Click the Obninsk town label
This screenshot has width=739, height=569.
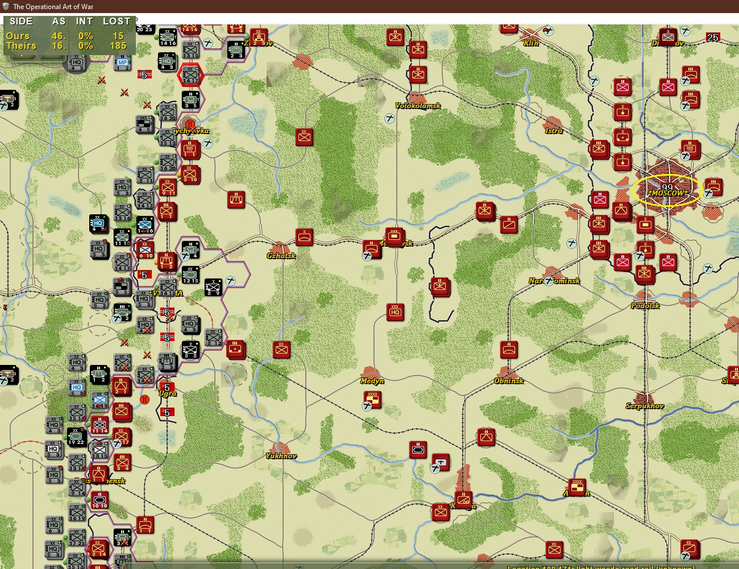click(509, 381)
